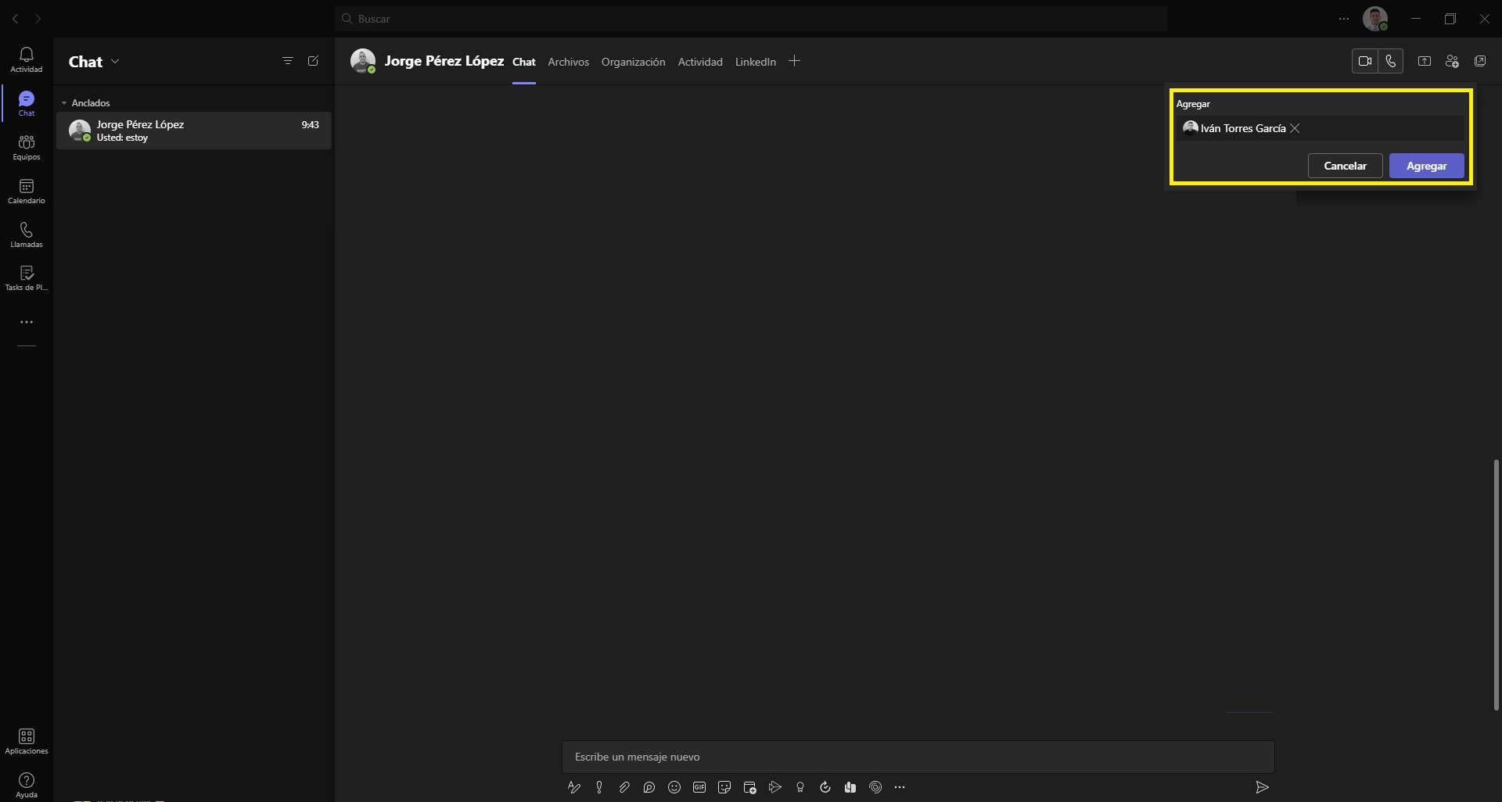The image size is (1502, 802).
Task: Open the format text options
Action: tap(574, 787)
